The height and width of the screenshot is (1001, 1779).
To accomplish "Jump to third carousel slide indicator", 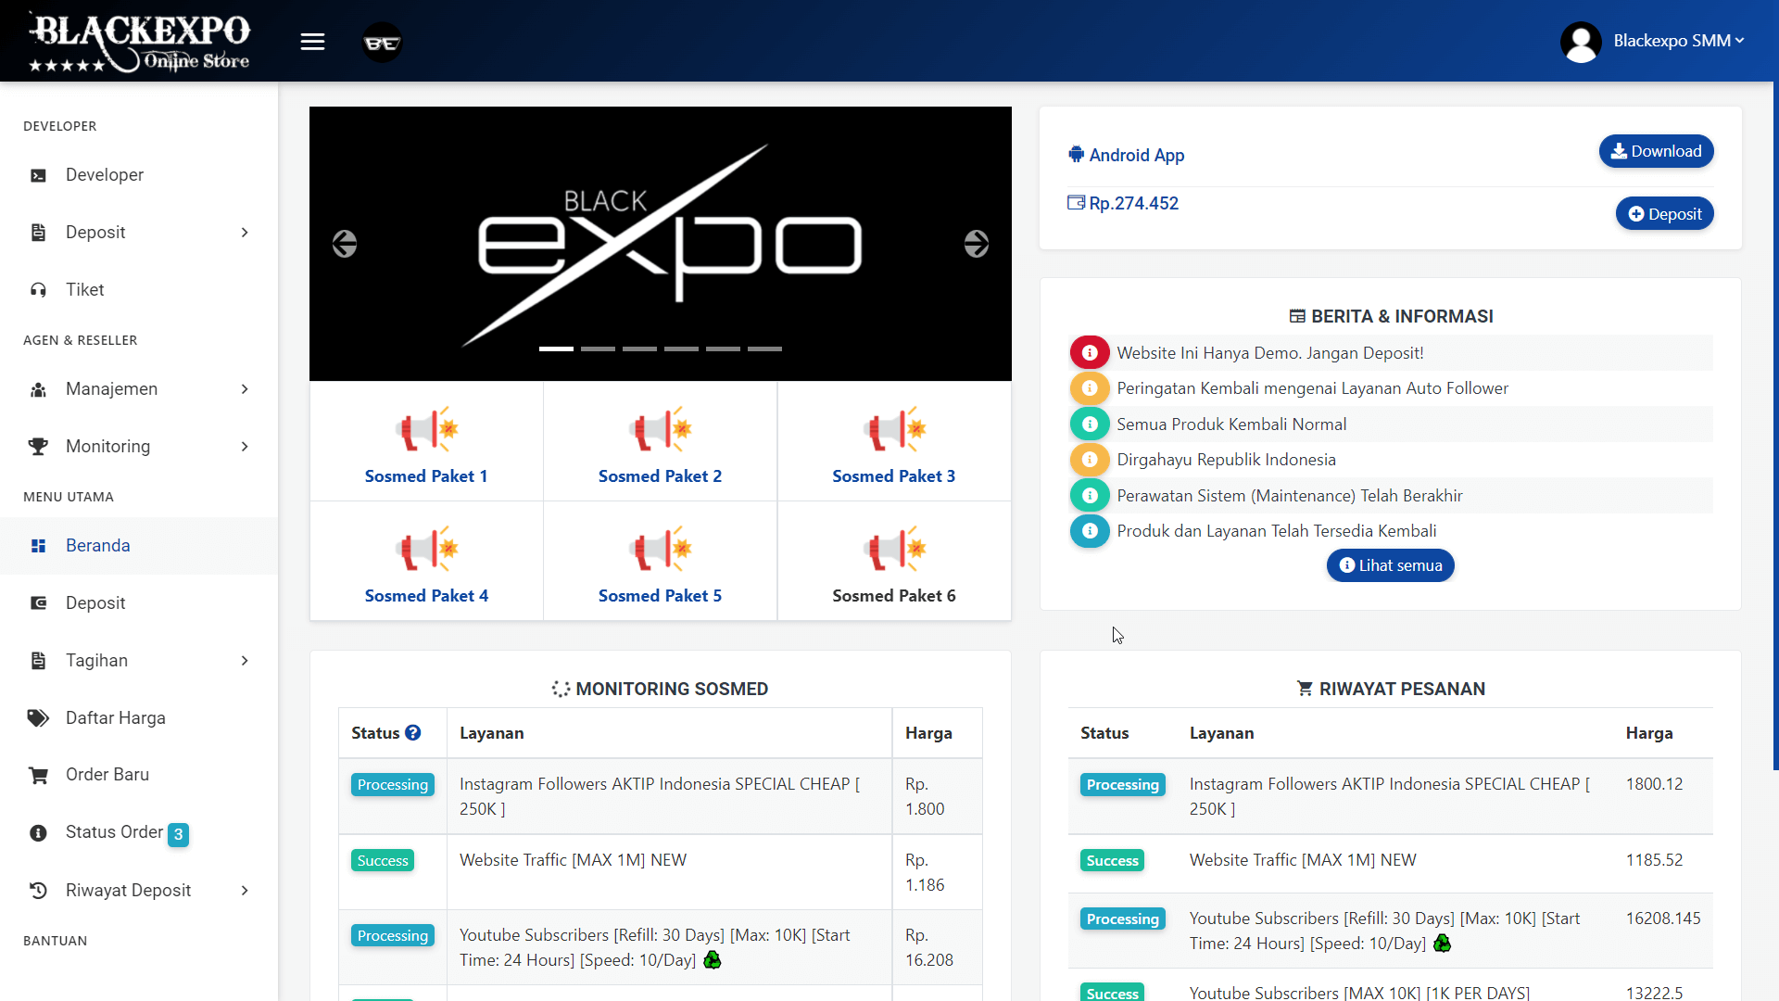I will [639, 348].
